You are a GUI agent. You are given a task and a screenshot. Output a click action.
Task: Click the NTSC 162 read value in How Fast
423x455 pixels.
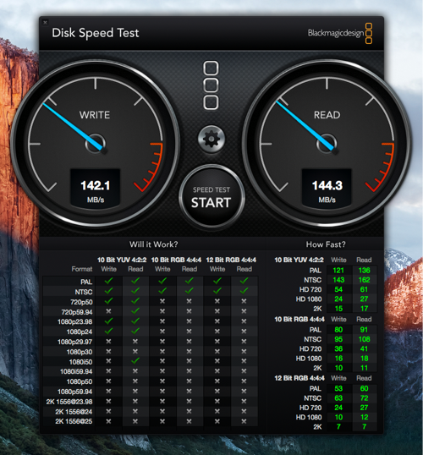point(365,280)
